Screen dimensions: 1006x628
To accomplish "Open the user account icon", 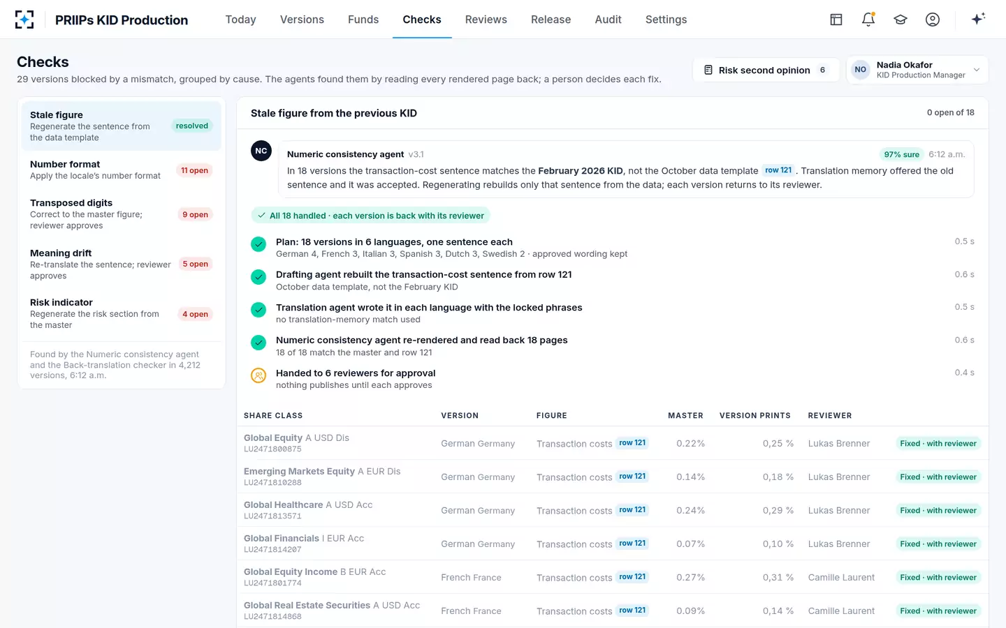I will 933,20.
